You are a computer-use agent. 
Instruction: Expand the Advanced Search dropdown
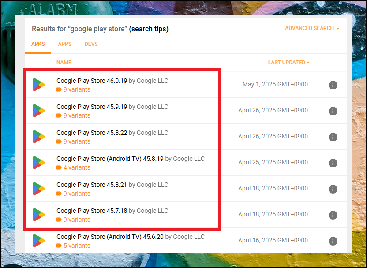(x=312, y=28)
